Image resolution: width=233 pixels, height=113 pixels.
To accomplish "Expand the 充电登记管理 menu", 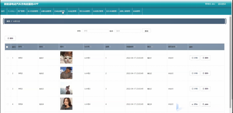I will tap(99, 11).
